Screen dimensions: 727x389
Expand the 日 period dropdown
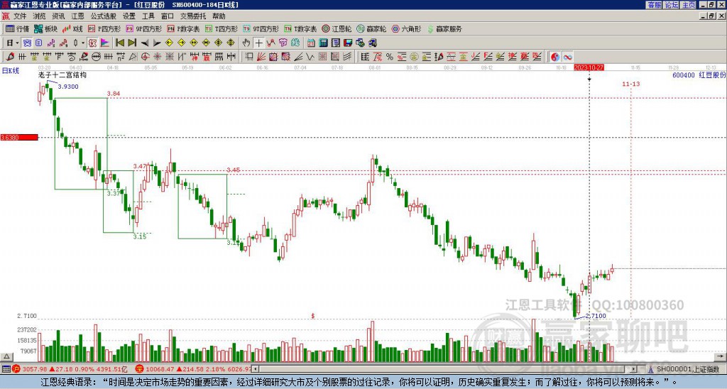17,43
